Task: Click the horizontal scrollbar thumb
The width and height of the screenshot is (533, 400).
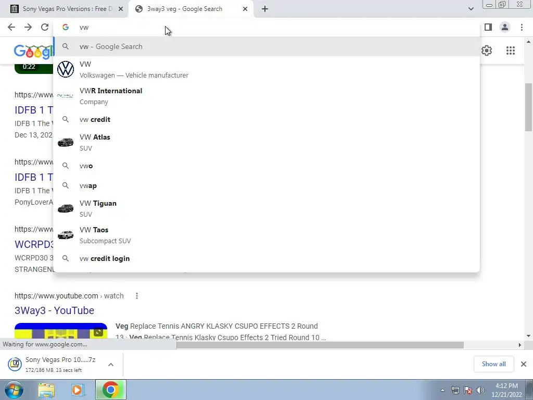Action: (320, 345)
